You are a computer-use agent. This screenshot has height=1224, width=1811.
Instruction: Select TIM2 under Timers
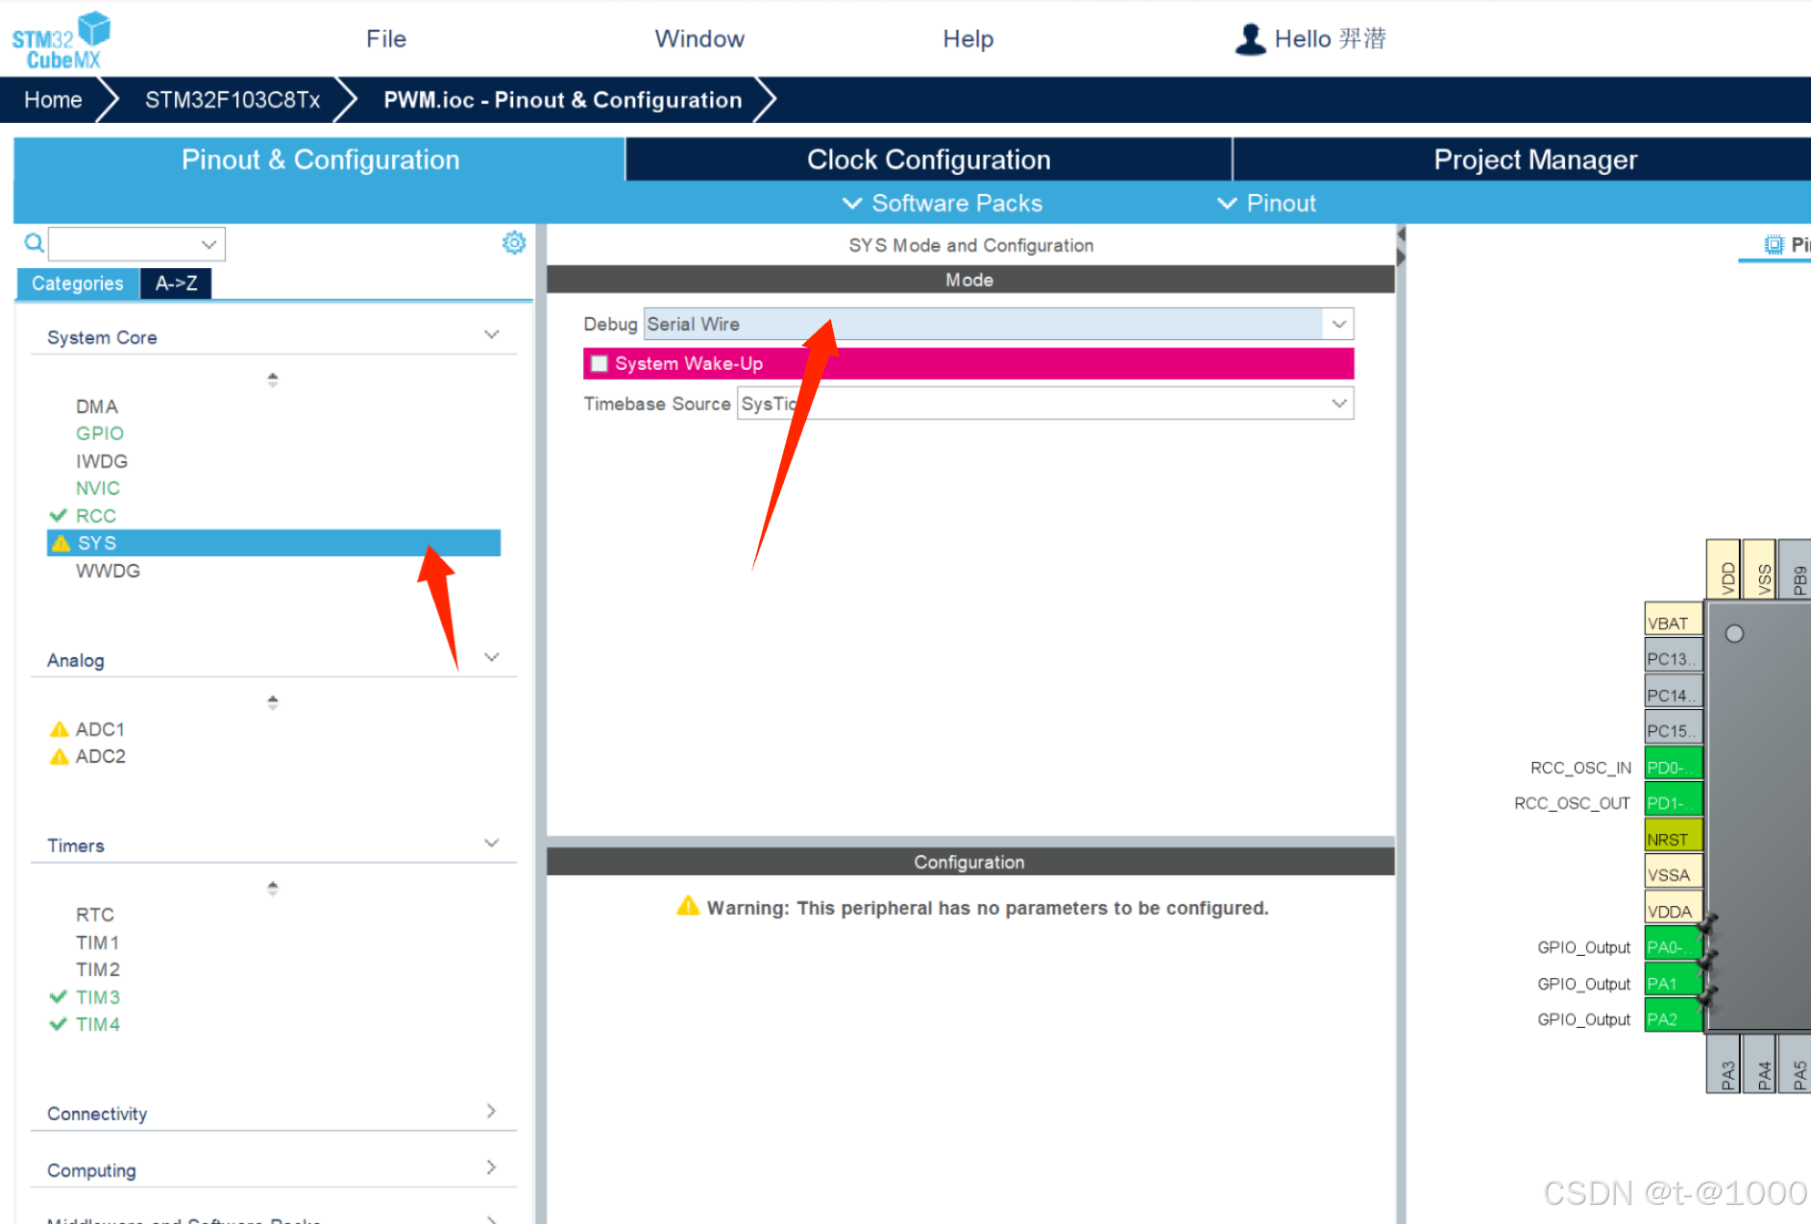tap(97, 969)
